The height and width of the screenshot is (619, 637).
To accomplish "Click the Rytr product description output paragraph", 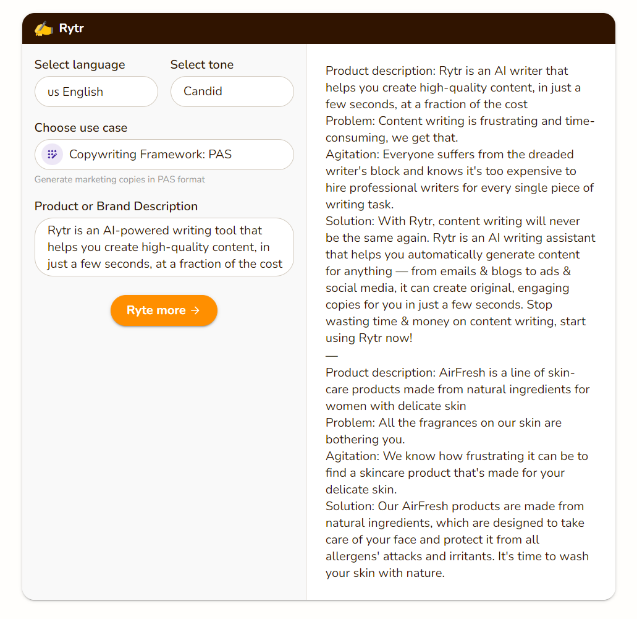I will 453,87.
